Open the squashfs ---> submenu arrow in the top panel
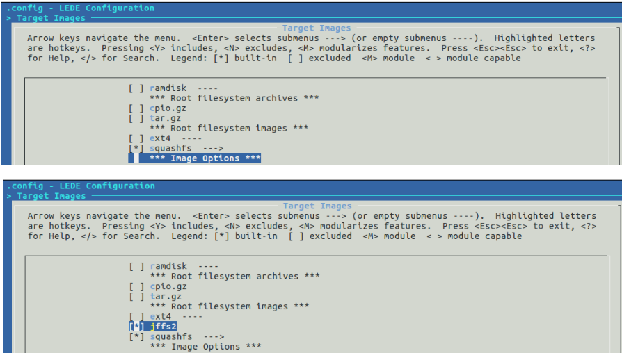The height and width of the screenshot is (353, 622). coord(213,149)
